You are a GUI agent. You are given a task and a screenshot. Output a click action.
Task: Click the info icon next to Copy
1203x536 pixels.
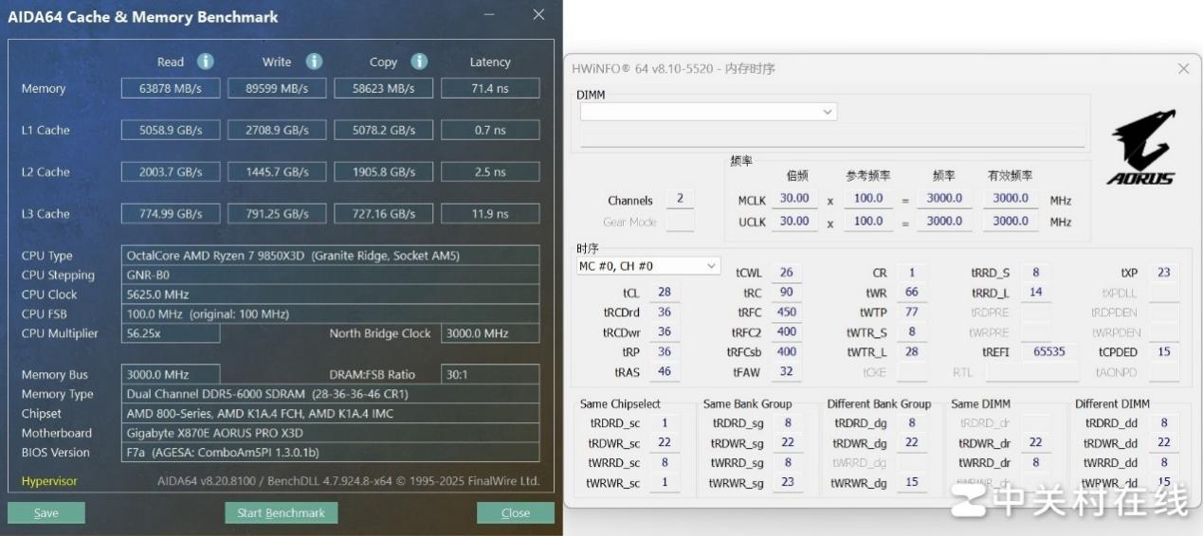pyautogui.click(x=419, y=62)
